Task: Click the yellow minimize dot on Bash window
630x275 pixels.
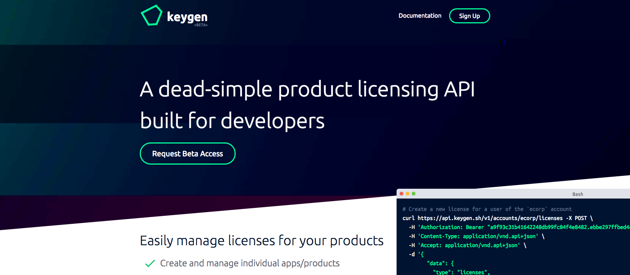Action: click(408, 194)
